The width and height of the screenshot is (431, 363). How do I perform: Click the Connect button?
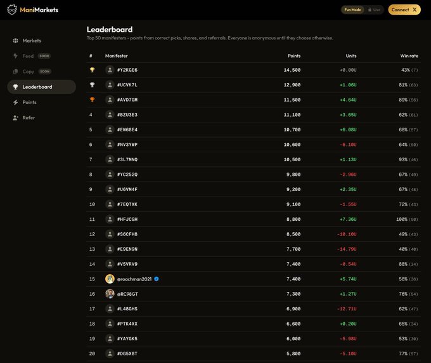tap(404, 10)
